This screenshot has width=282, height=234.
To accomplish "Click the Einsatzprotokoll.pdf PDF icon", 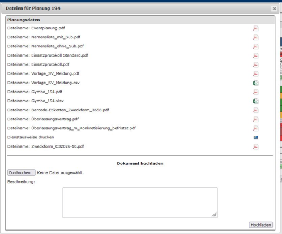I will pos(255,64).
